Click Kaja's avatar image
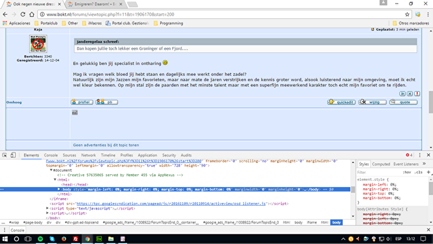This screenshot has width=433, height=244. pos(38,44)
